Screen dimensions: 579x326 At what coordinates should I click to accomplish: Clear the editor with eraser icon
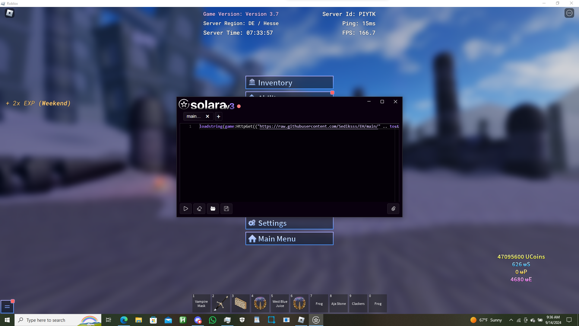pyautogui.click(x=199, y=209)
